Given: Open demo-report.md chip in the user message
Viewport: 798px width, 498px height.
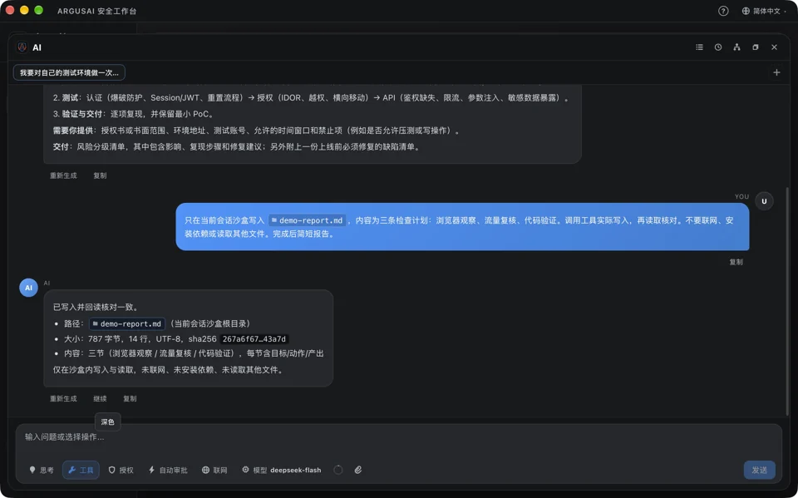Looking at the screenshot, I should click(307, 220).
